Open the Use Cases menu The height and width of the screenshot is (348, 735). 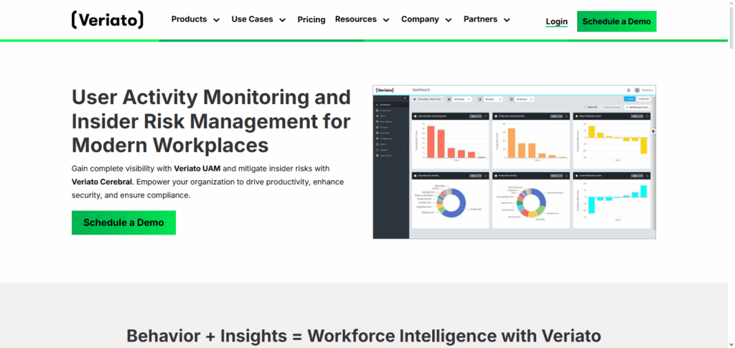coord(252,19)
